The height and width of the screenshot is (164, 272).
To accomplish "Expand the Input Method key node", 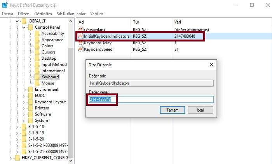I will (30, 64).
